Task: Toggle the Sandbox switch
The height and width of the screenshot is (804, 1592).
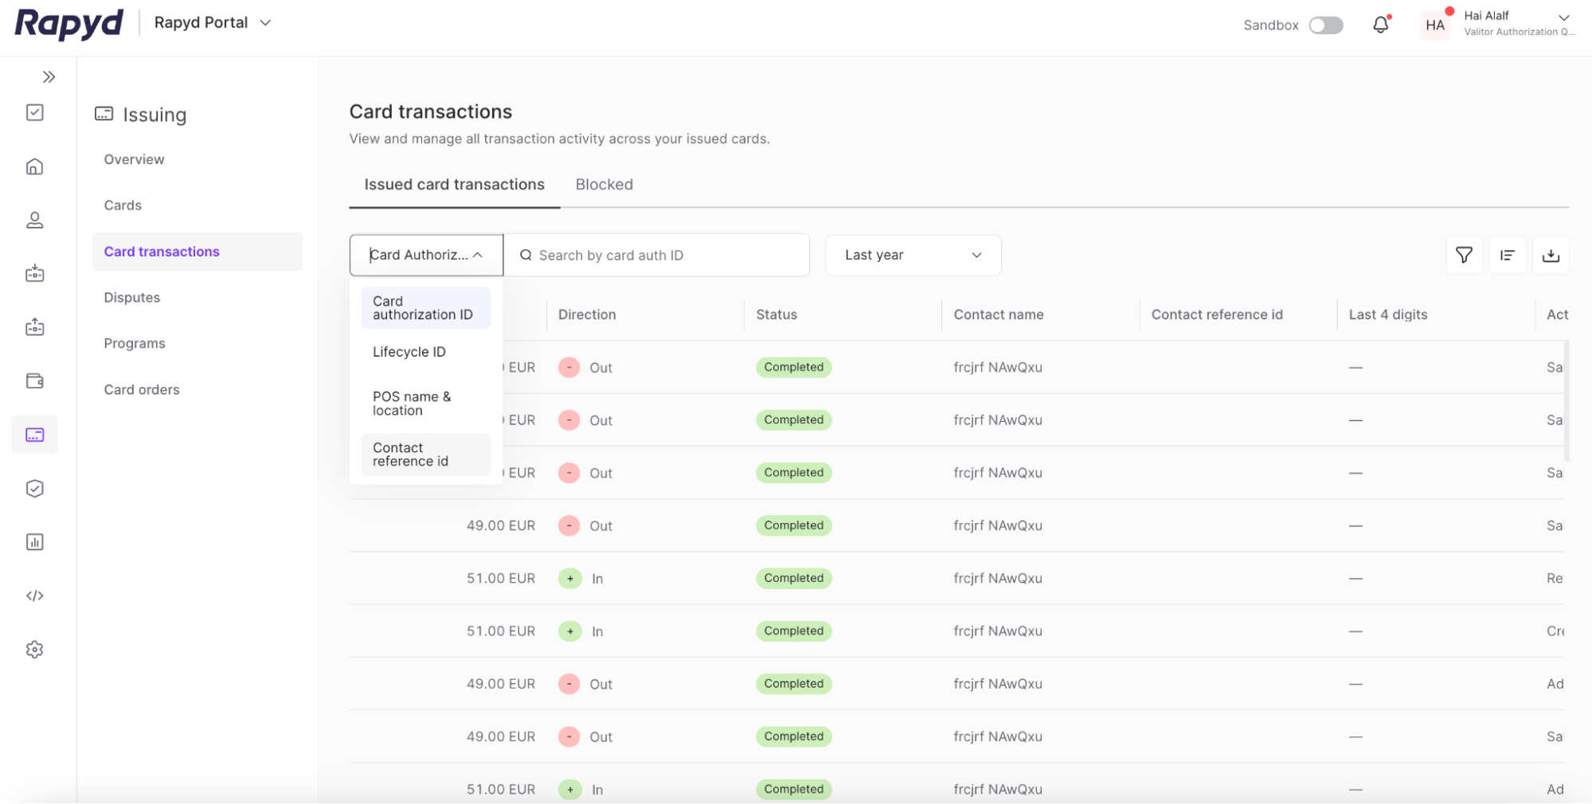Action: click(1325, 25)
